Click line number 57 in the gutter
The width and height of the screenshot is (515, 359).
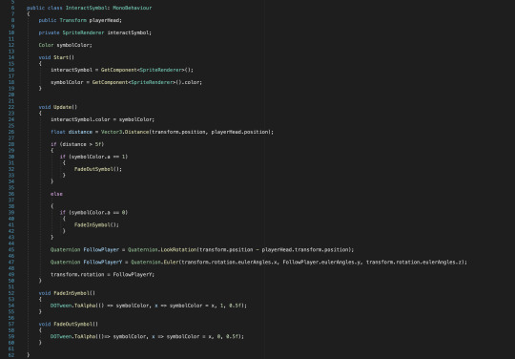[11, 325]
